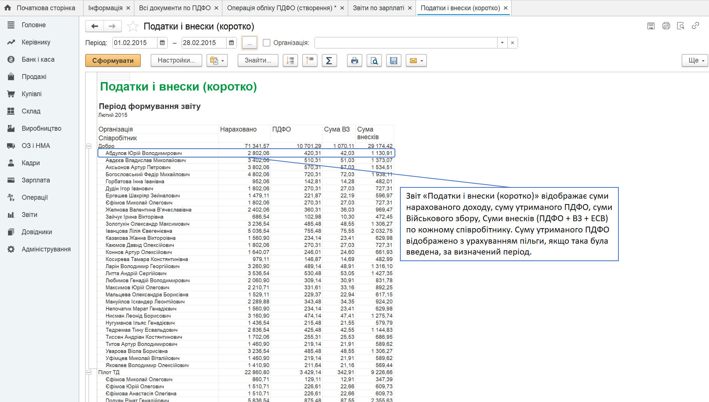The width and height of the screenshot is (709, 402).
Task: Click the top-right save icon
Action: [x=651, y=26]
